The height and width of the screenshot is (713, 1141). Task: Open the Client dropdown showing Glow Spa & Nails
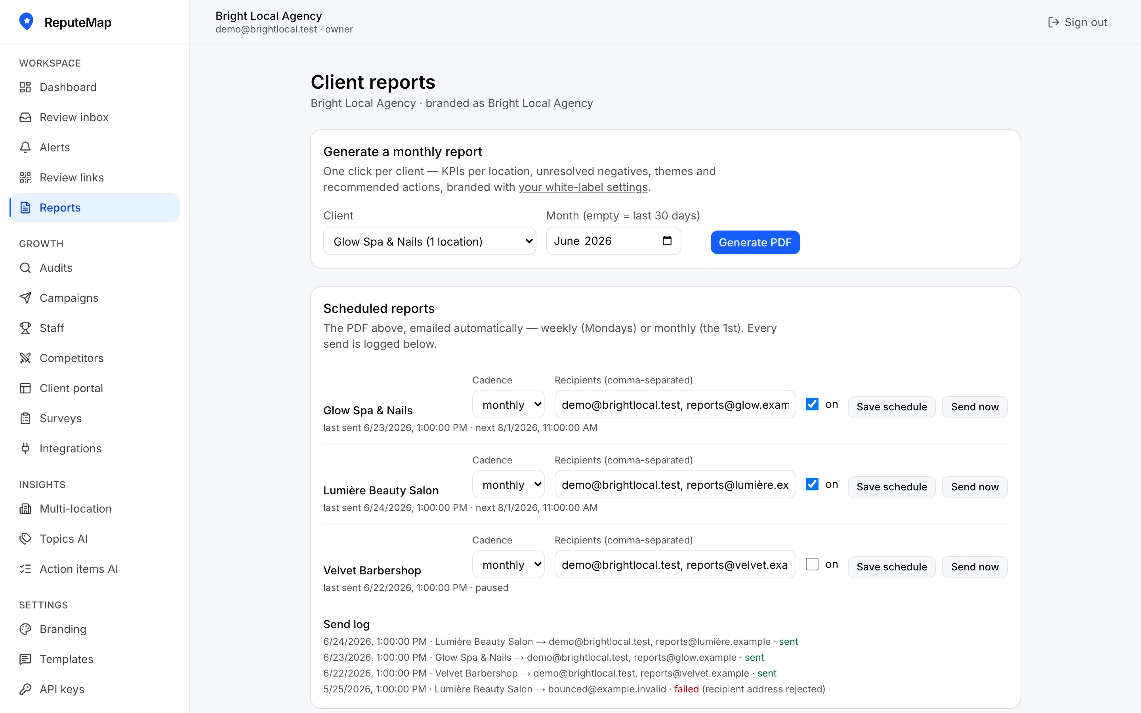429,242
